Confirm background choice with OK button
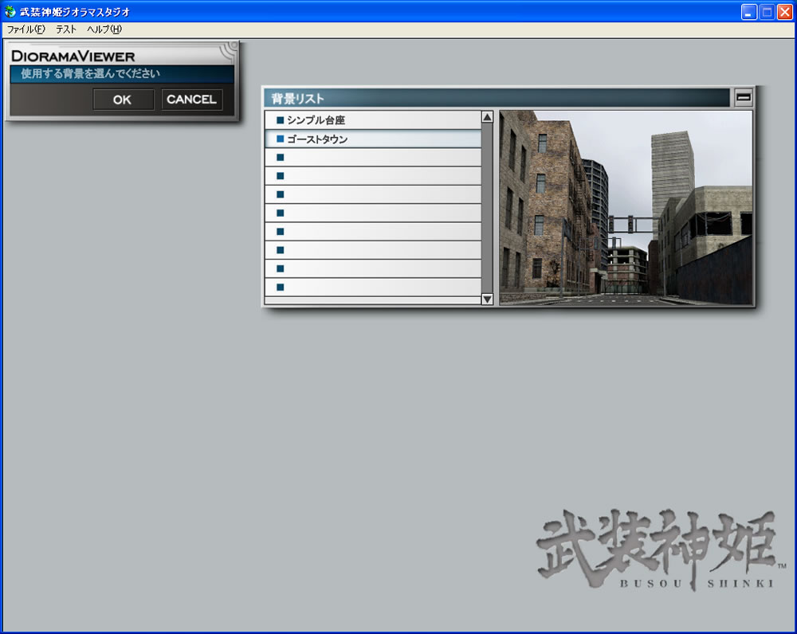Viewport: 797px width, 634px height. (123, 100)
